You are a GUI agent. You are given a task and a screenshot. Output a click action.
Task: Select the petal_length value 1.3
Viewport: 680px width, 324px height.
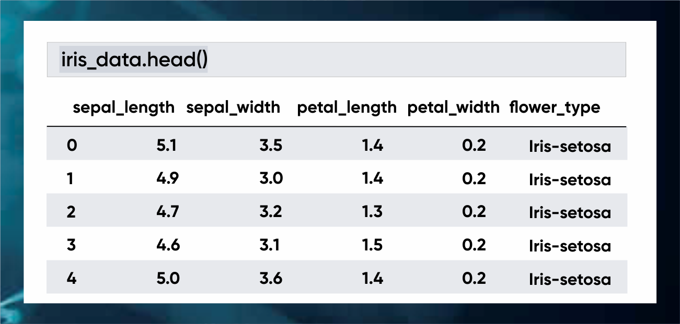(x=373, y=212)
